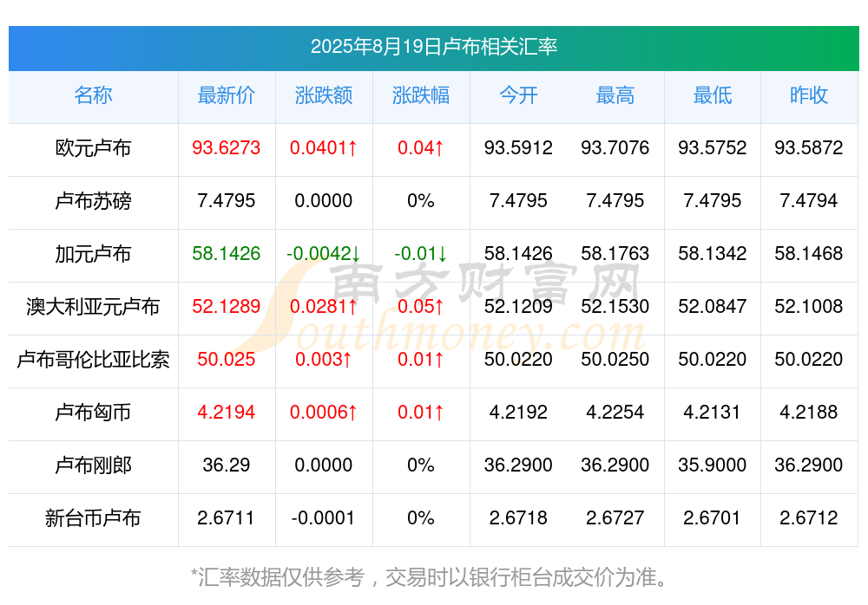Viewport: 868px width, 605px height.
Task: Click previous close 93.5872
Action: pyautogui.click(x=809, y=147)
